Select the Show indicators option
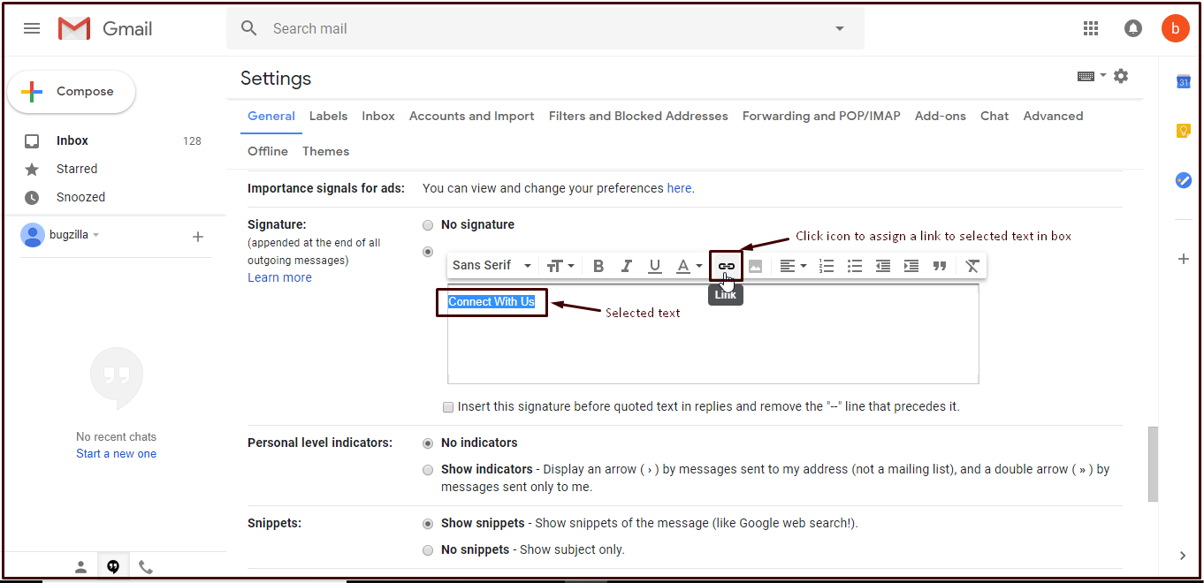 click(x=428, y=470)
